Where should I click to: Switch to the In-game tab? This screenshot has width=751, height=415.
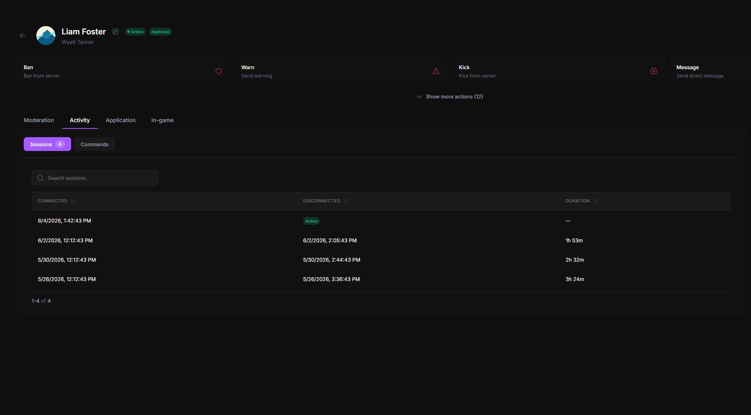pos(162,120)
